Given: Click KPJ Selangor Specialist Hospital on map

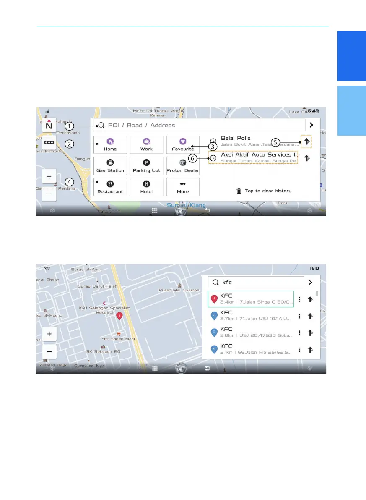Looking at the screenshot, I should coord(104,310).
